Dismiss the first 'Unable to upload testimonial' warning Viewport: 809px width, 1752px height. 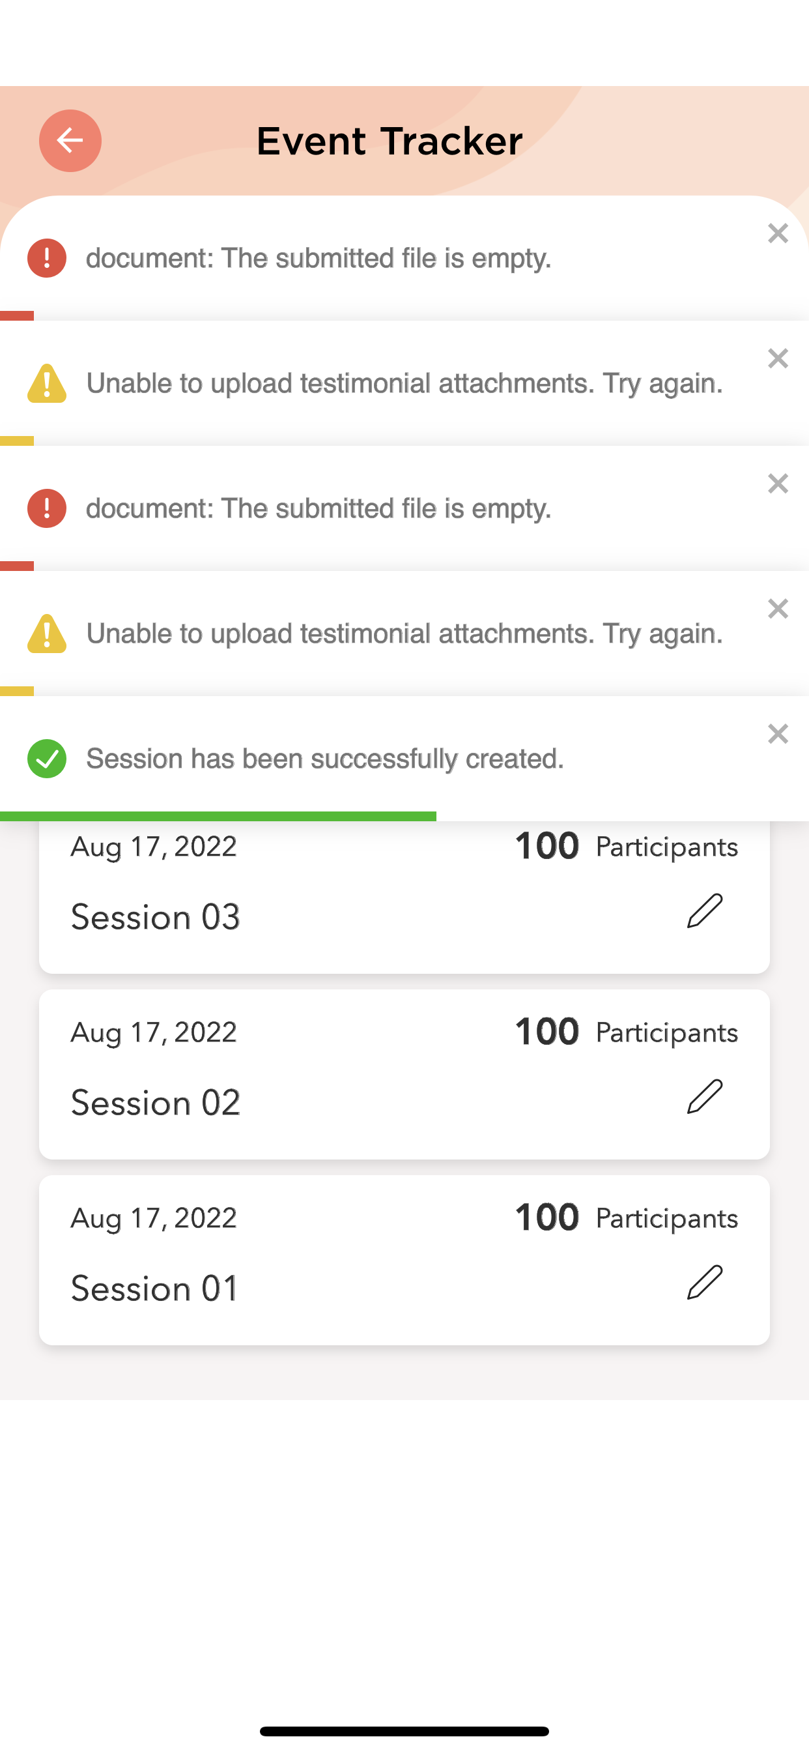tap(778, 358)
